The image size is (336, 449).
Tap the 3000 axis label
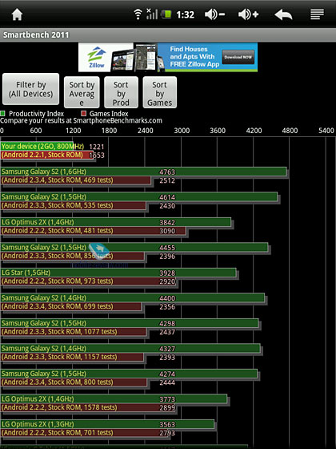[x=182, y=131]
